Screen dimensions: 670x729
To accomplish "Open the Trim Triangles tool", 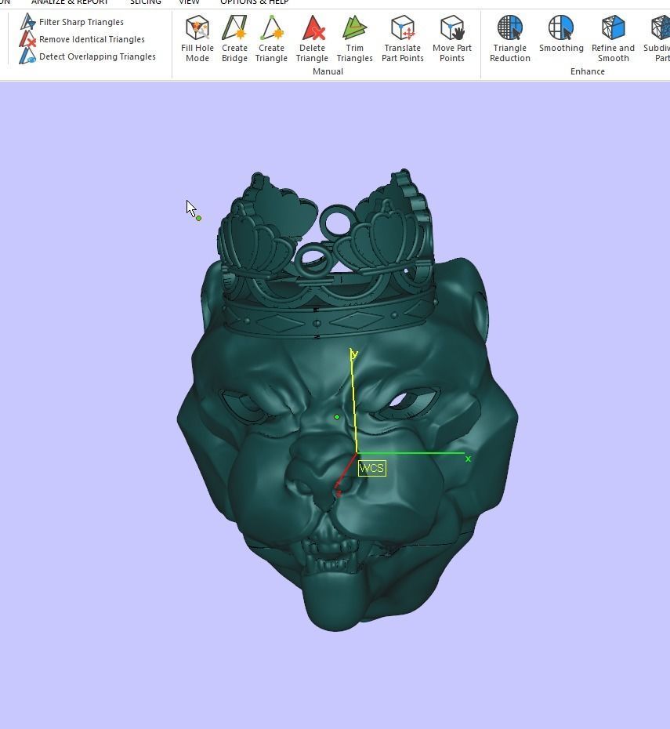I will tap(354, 39).
